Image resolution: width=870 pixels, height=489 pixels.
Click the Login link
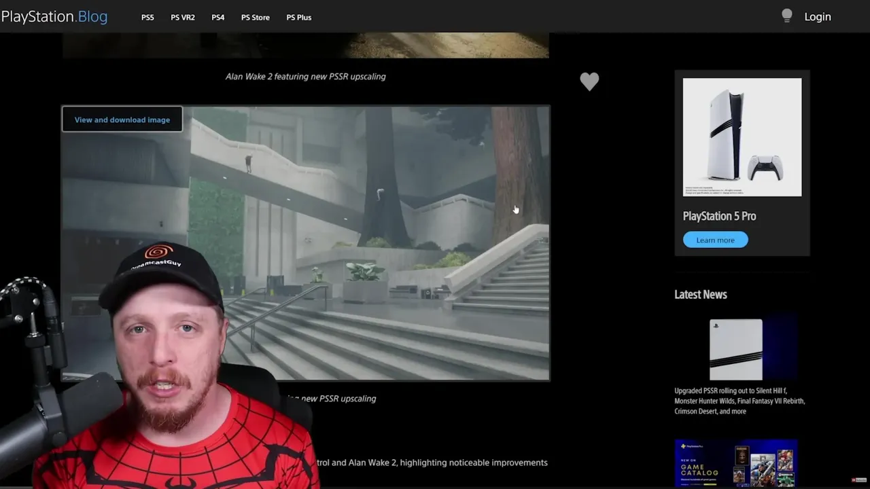818,17
